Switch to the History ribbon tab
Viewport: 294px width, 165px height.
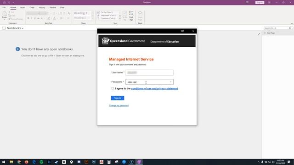tap(42, 8)
